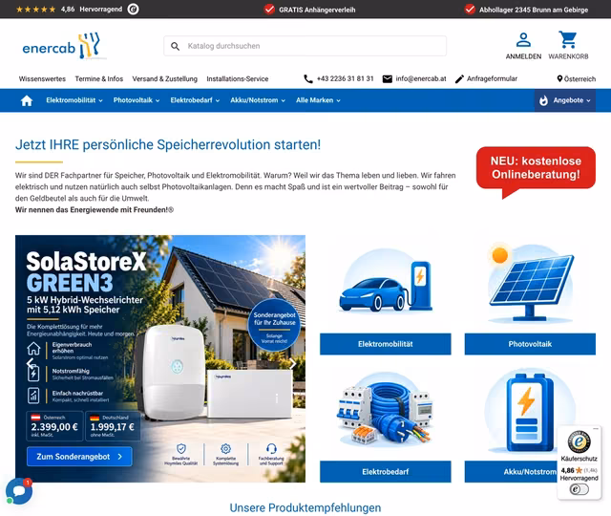Click the Sonderangebot für Ihr Zuhause badge
The height and width of the screenshot is (516, 611).
tap(274, 325)
